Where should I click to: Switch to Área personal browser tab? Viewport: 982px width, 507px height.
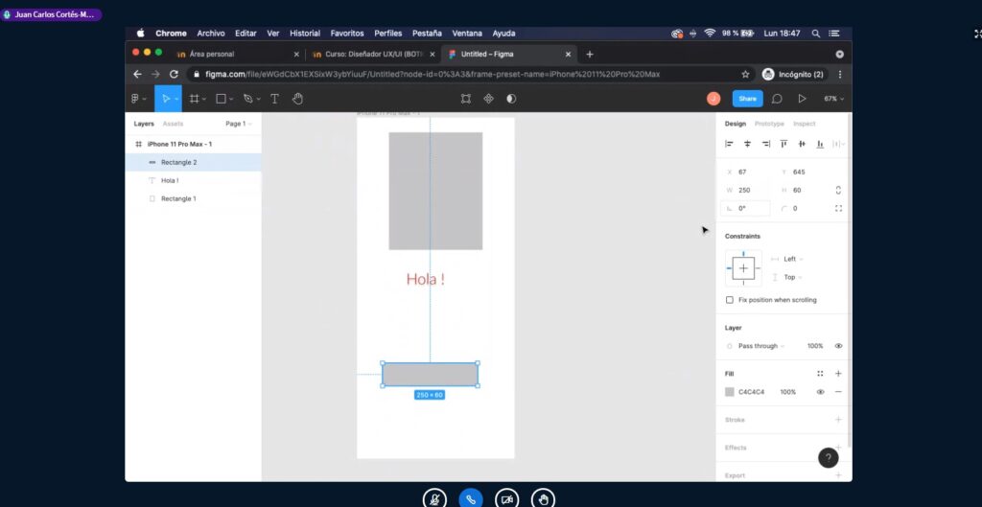[x=239, y=55]
